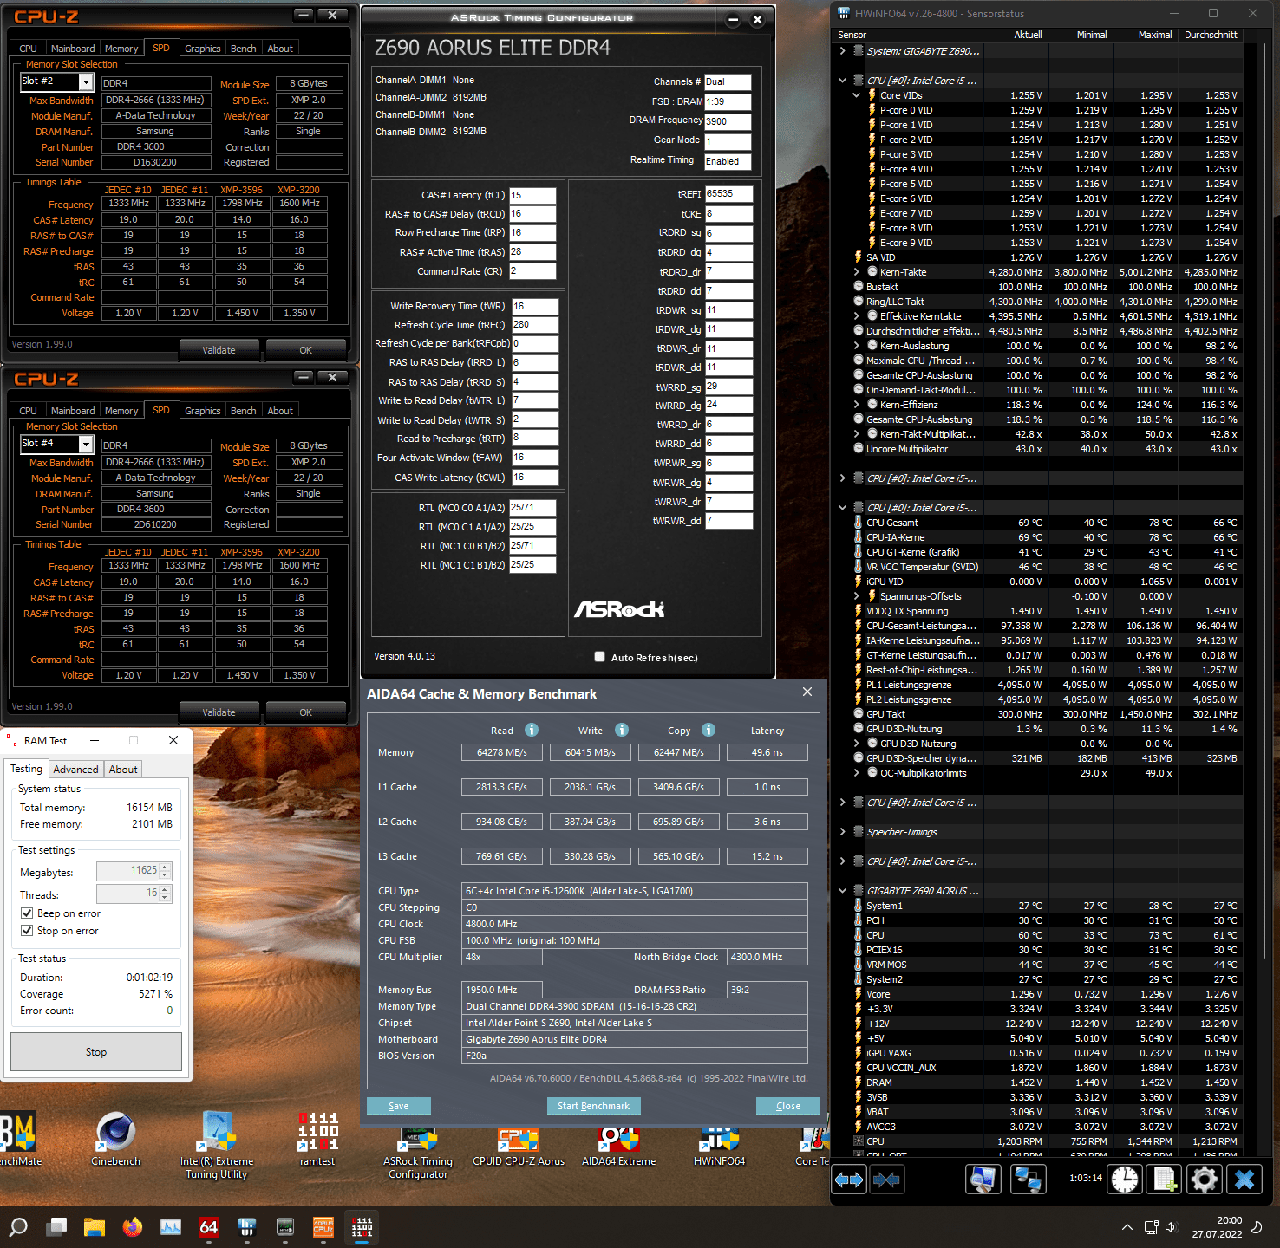
Task: Show hidden system tray icons chevron
Action: [1127, 1227]
